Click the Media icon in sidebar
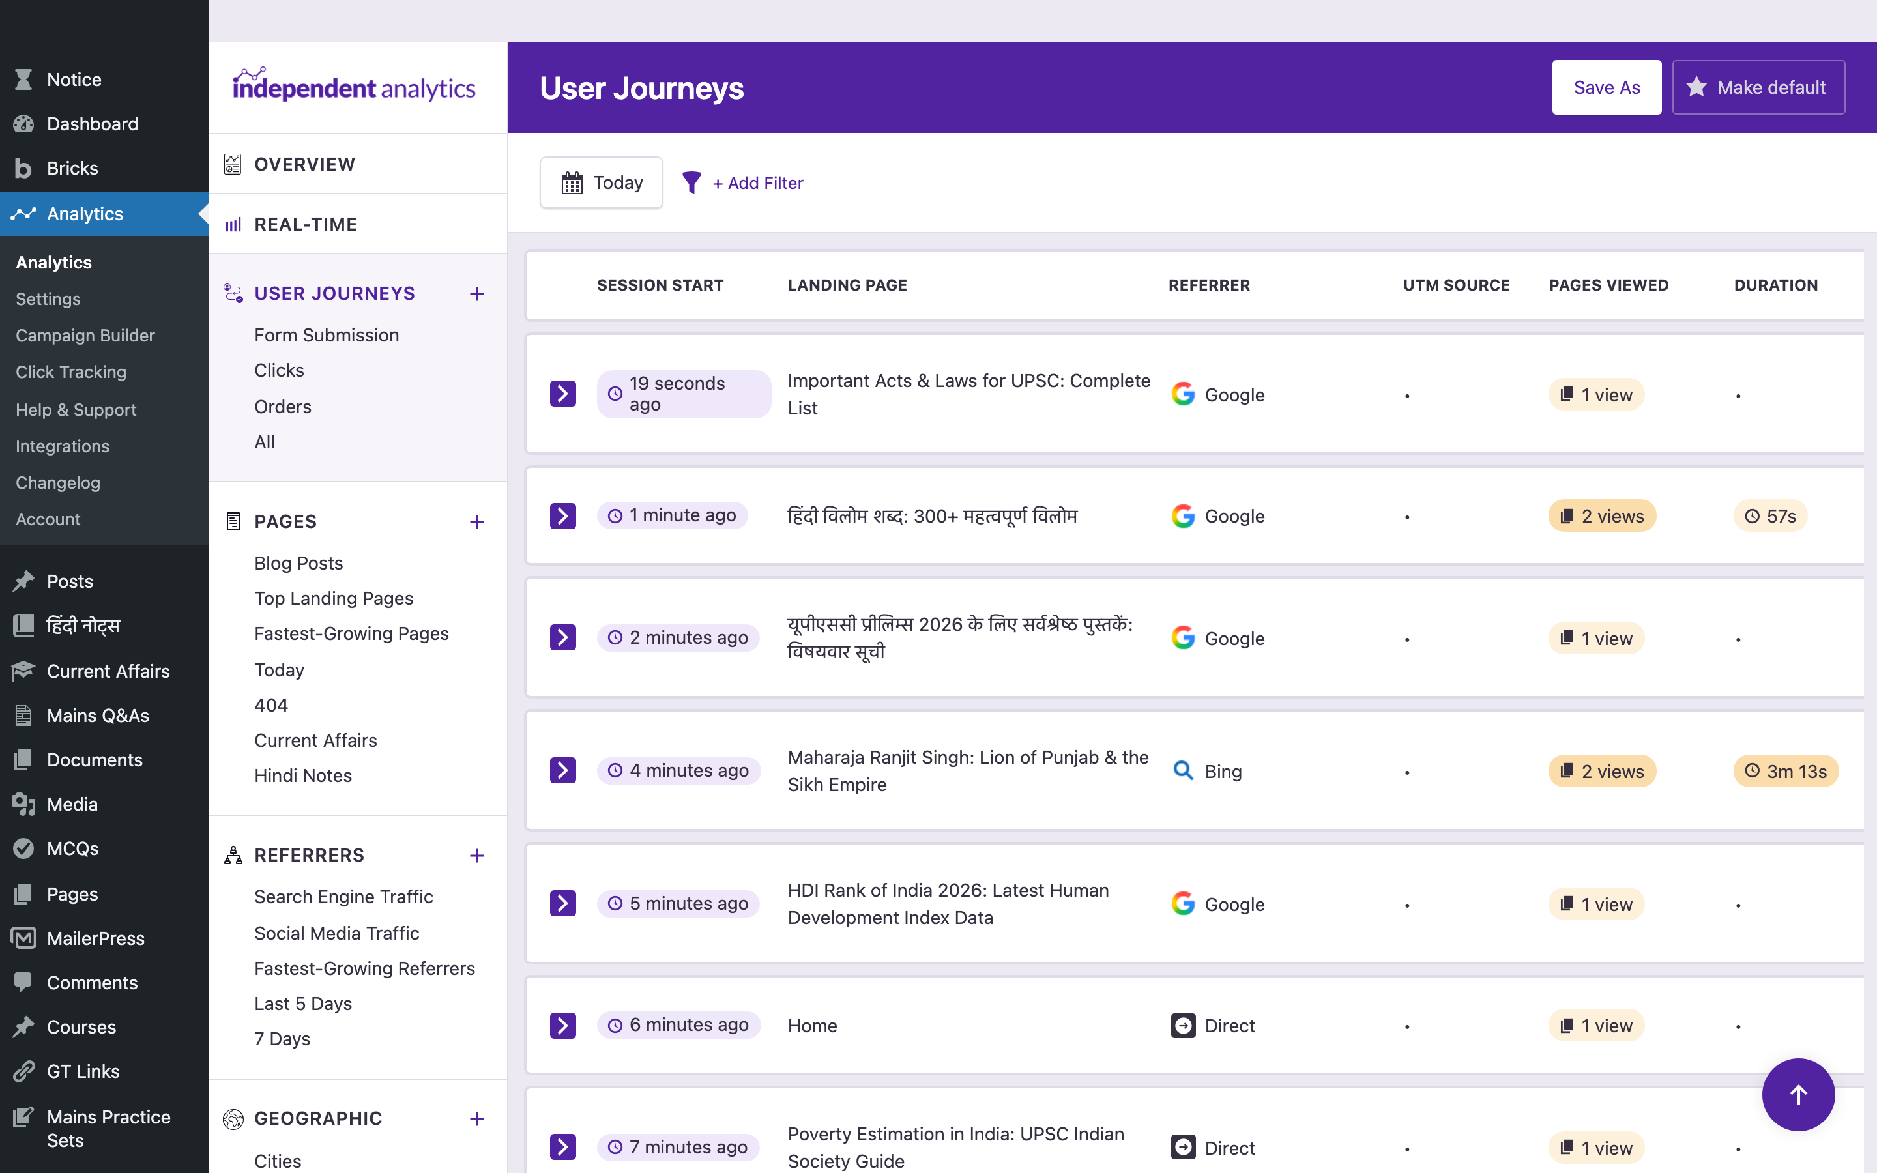 [x=23, y=804]
